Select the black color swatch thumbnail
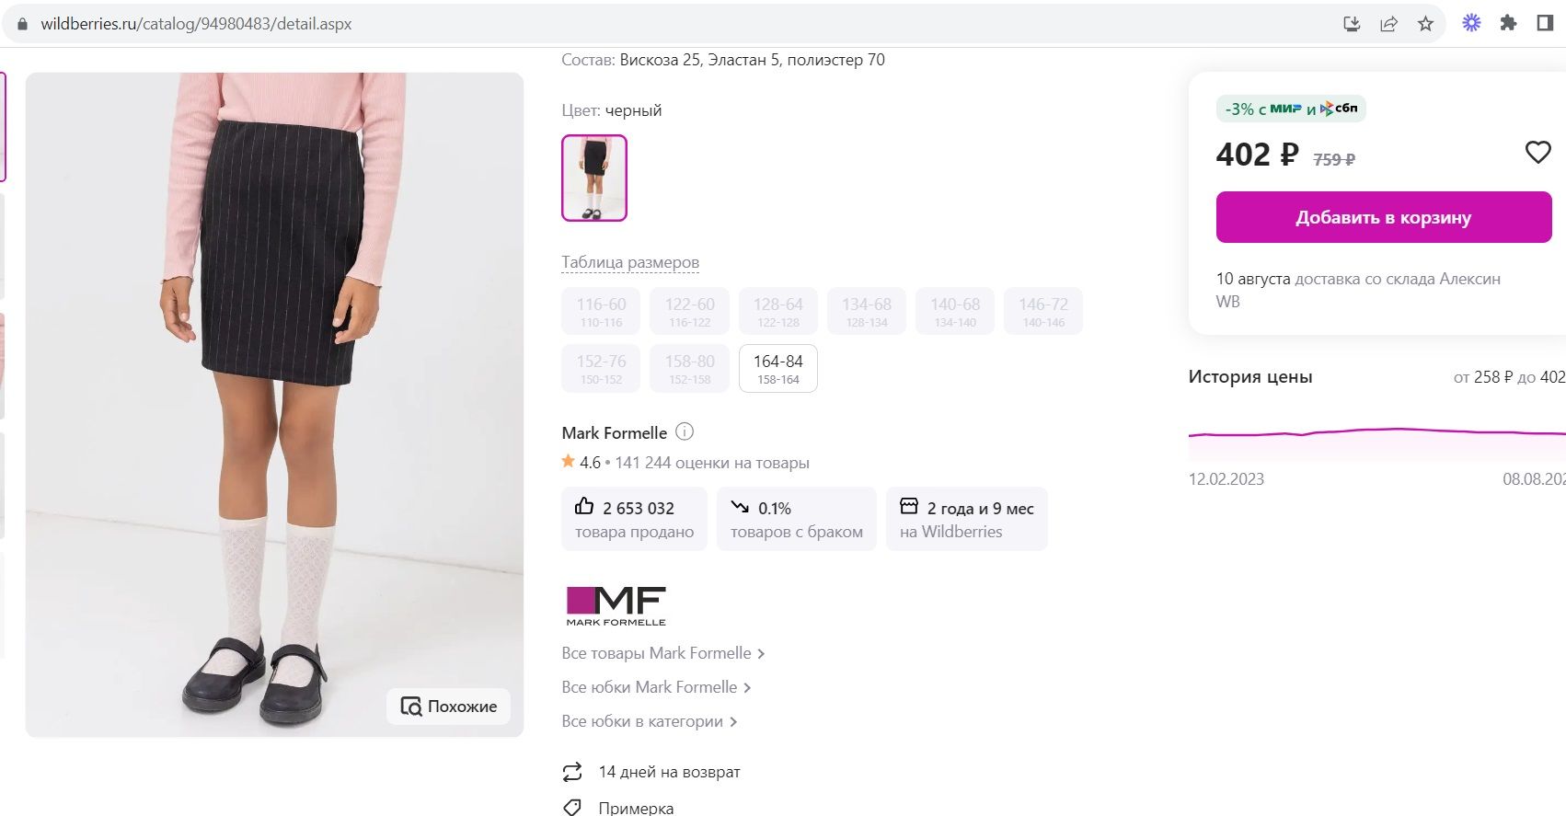This screenshot has height=816, width=1566. [x=594, y=178]
